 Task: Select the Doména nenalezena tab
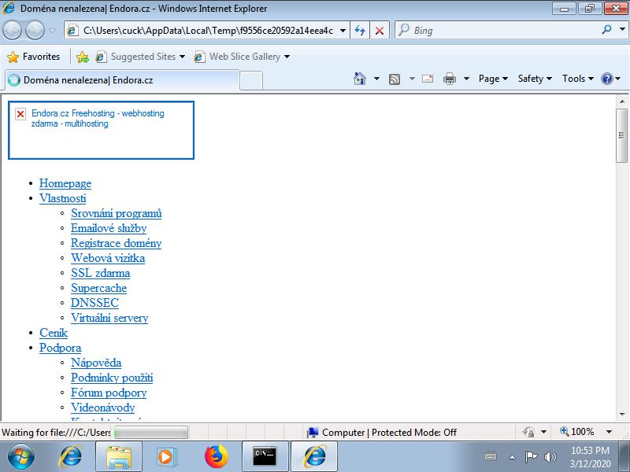click(122, 80)
